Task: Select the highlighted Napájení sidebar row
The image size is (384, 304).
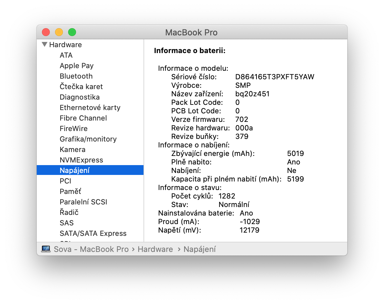Action: (x=90, y=170)
